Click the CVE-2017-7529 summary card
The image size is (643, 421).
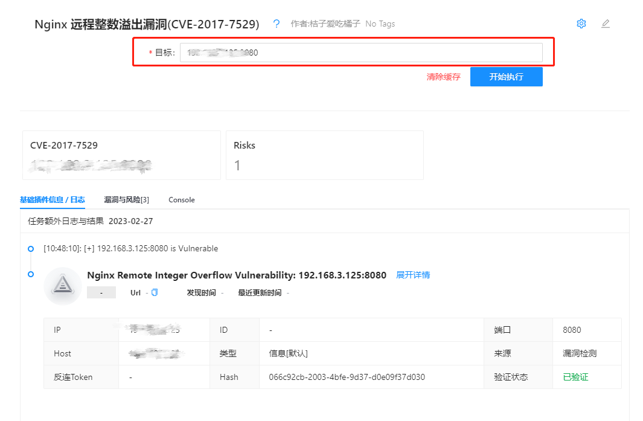tap(121, 155)
